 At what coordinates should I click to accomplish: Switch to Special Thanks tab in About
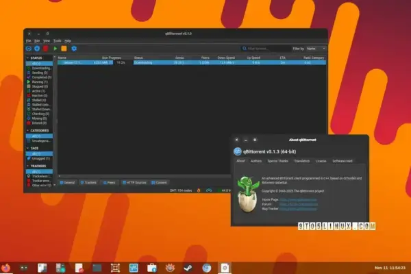277,161
